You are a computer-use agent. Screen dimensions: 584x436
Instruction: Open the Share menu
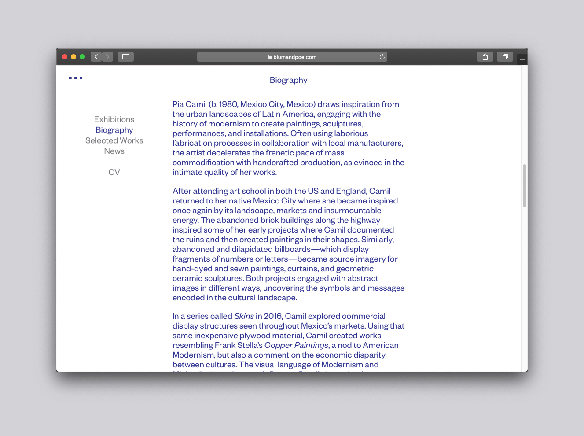[x=485, y=57]
